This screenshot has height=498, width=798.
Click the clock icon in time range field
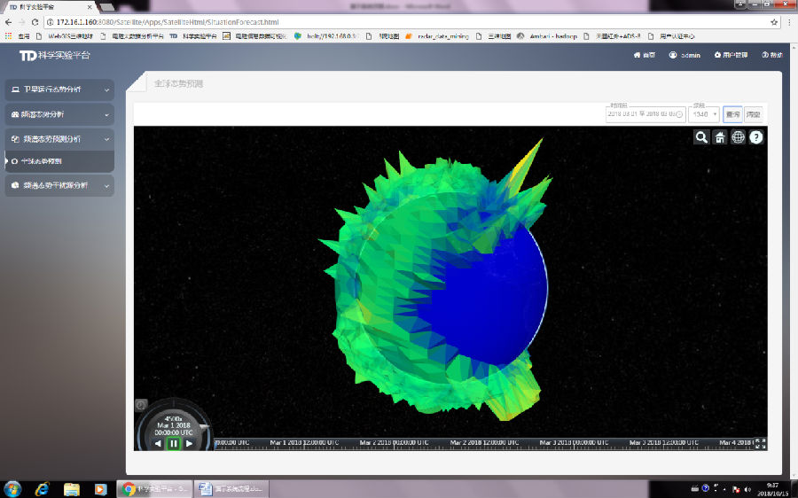680,114
